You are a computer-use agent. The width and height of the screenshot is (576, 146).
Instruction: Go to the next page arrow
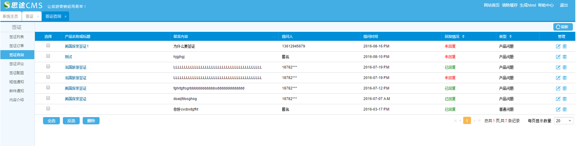(x=474, y=121)
